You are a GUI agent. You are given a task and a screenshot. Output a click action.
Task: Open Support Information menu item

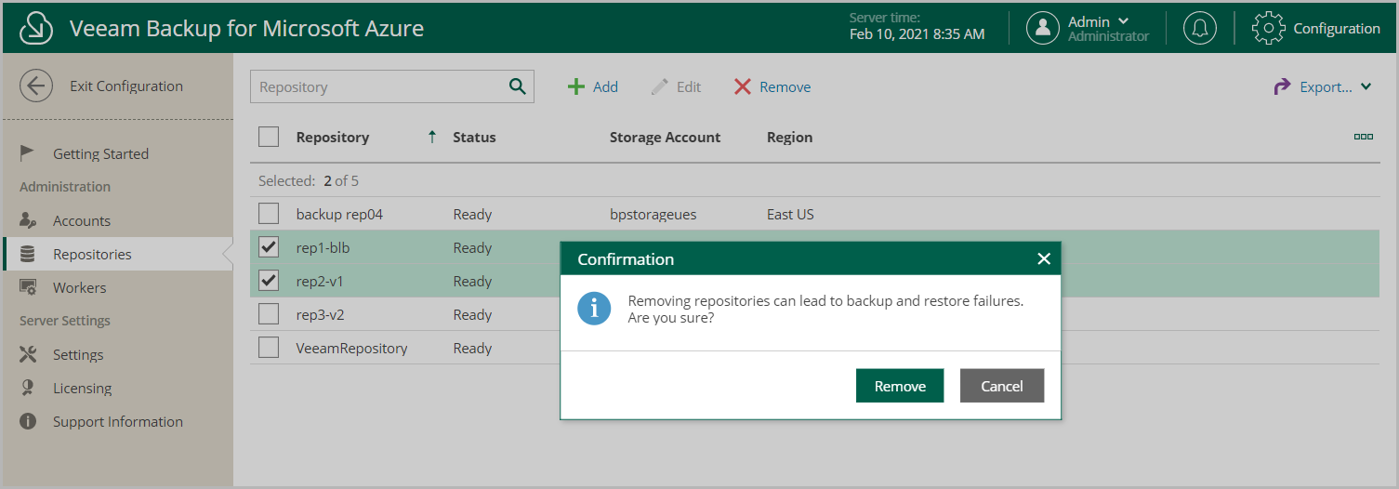click(x=118, y=421)
